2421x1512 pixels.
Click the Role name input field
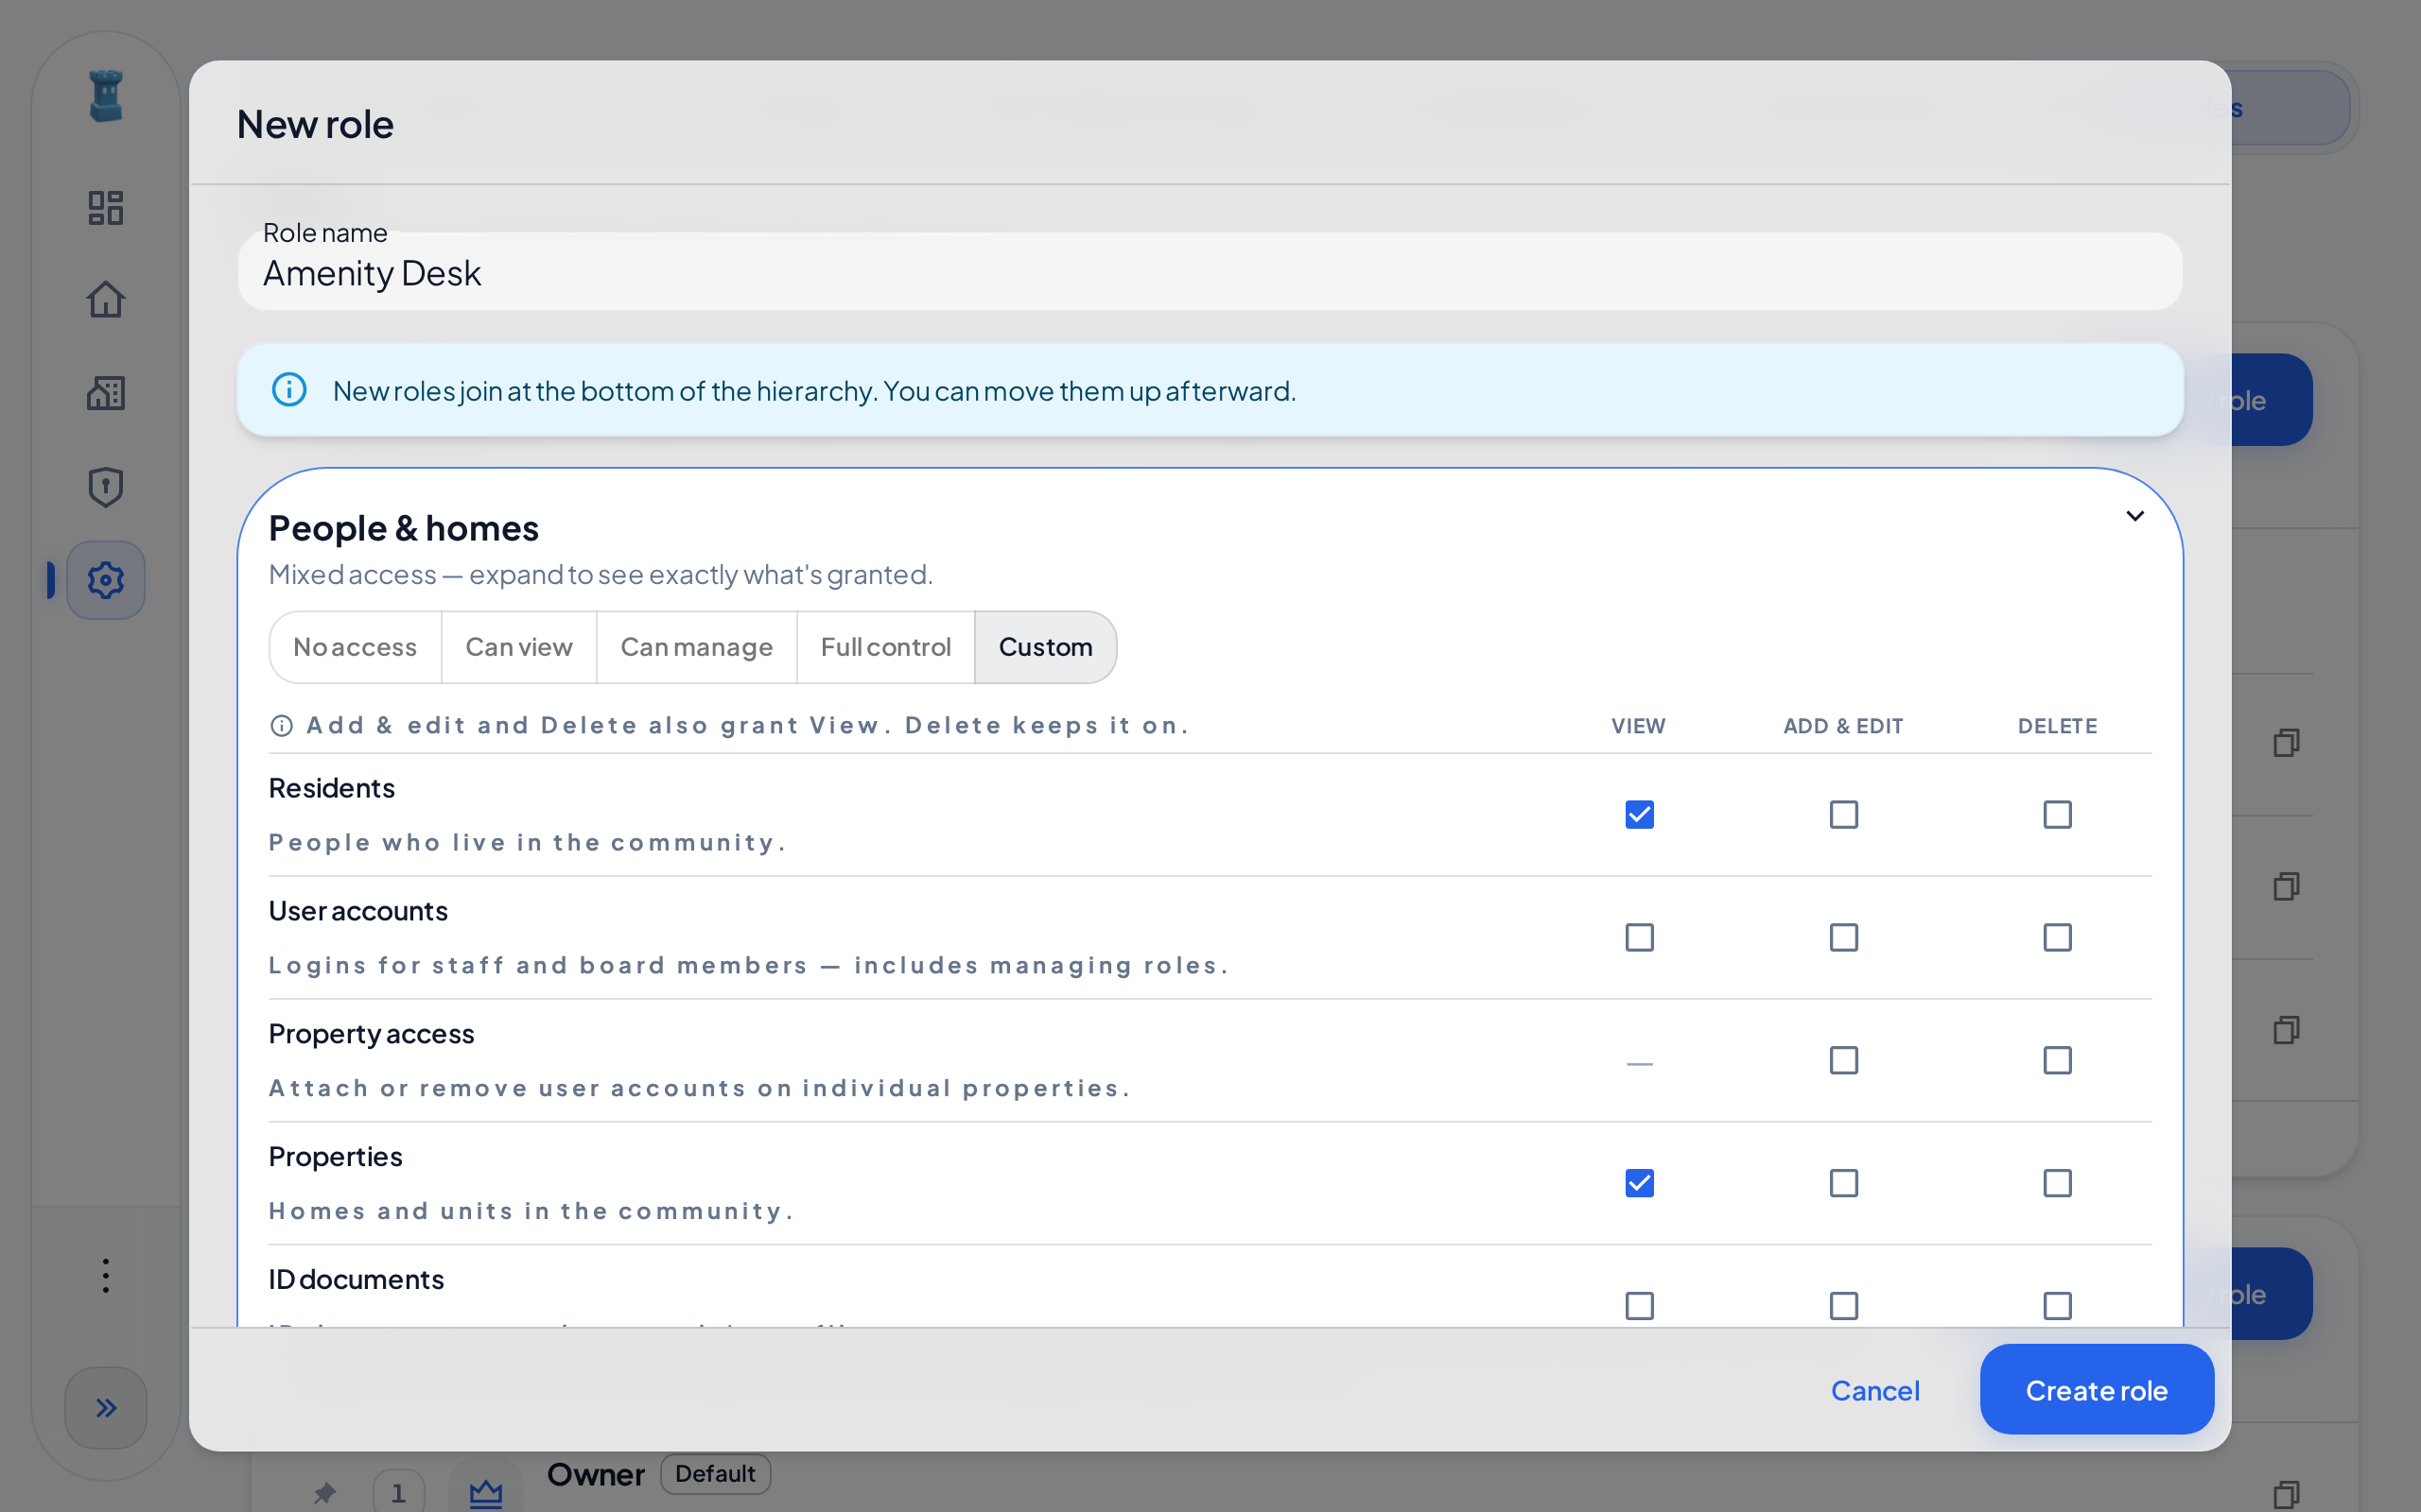coord(1210,271)
